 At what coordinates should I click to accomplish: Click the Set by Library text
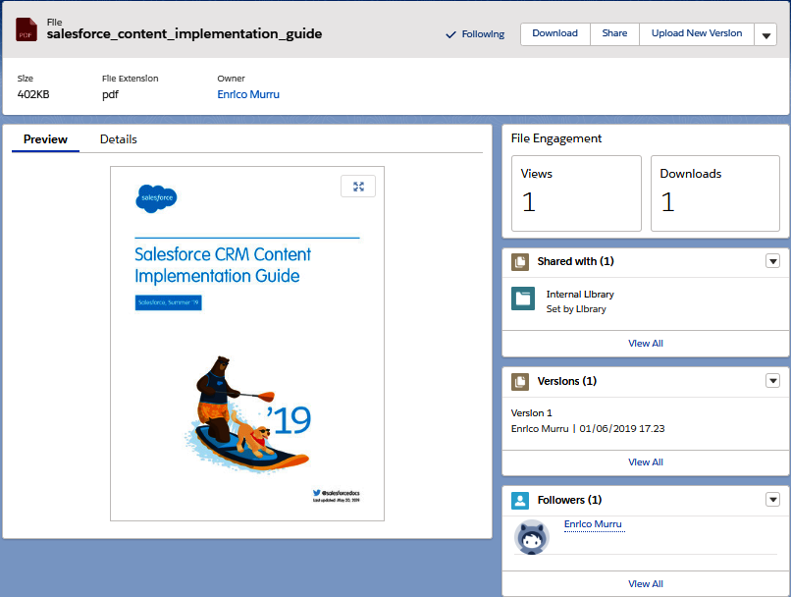[x=576, y=309]
